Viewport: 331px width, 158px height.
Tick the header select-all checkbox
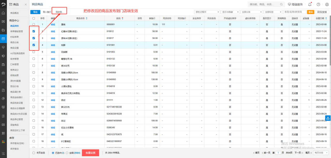click(34, 18)
